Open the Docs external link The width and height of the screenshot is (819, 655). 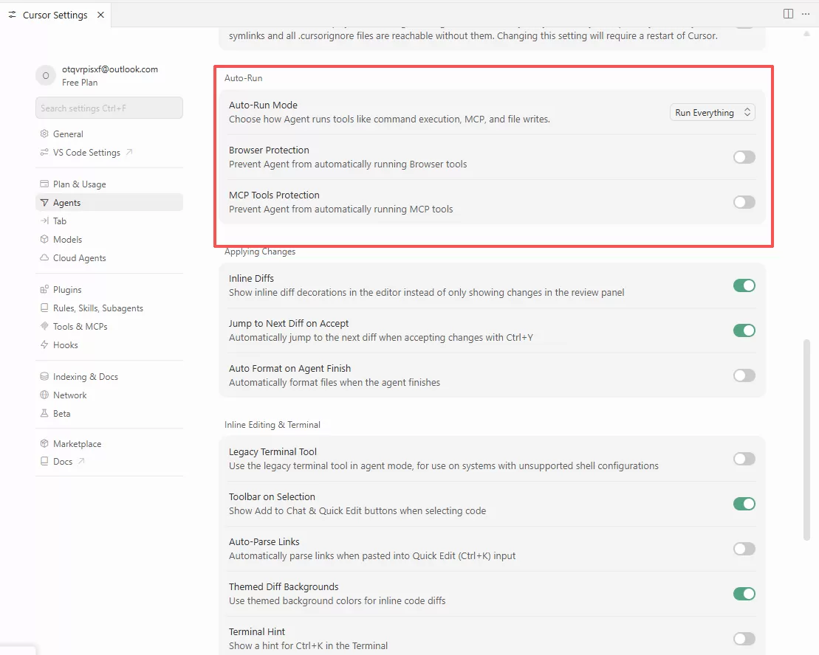[109, 462]
